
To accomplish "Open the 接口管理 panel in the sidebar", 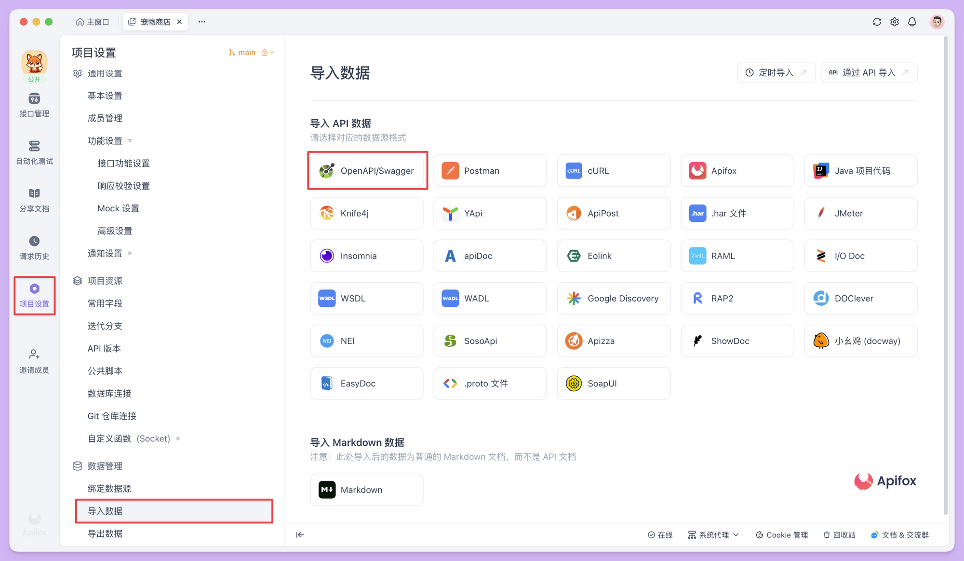I will [34, 105].
